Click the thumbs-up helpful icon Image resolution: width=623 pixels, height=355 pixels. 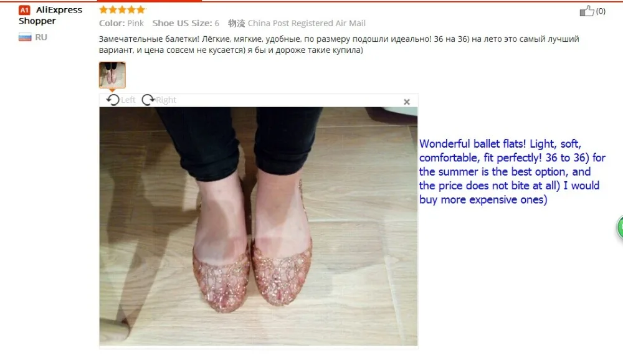586,11
